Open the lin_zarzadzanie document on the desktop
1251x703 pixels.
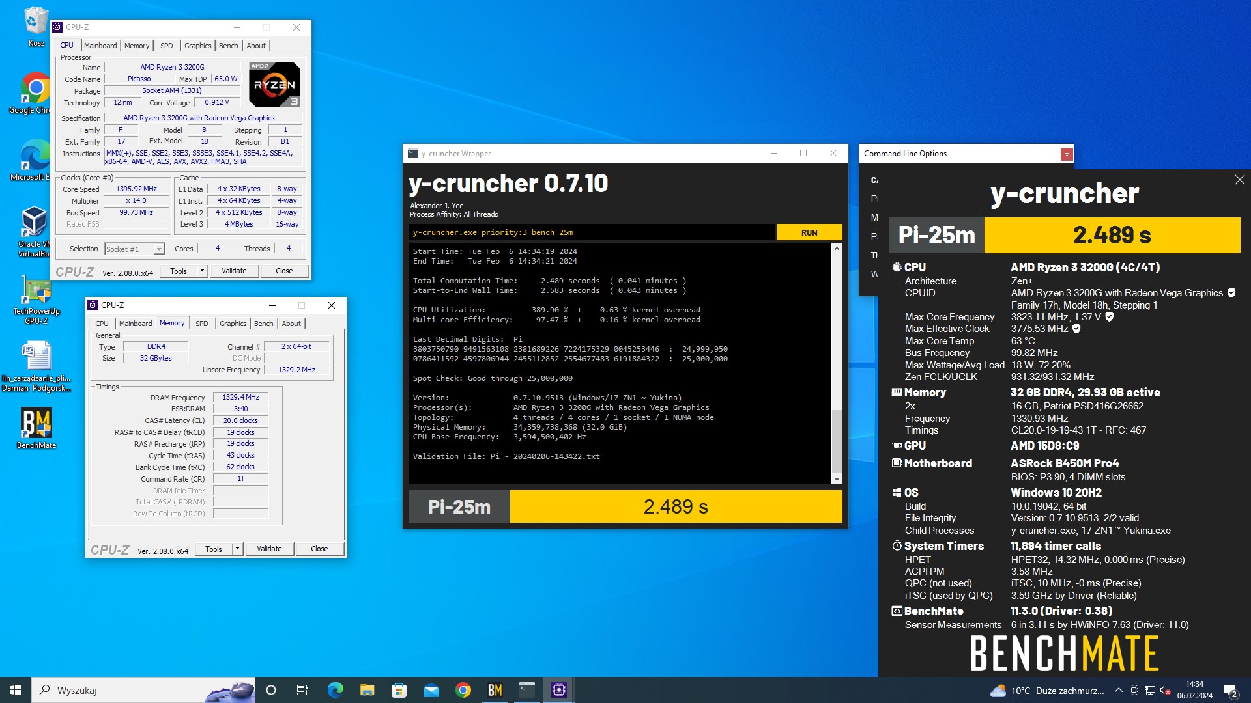tap(36, 366)
